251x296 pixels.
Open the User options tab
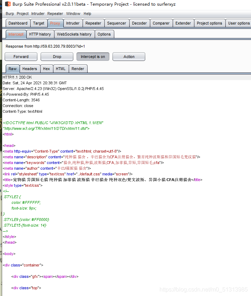click(x=239, y=23)
